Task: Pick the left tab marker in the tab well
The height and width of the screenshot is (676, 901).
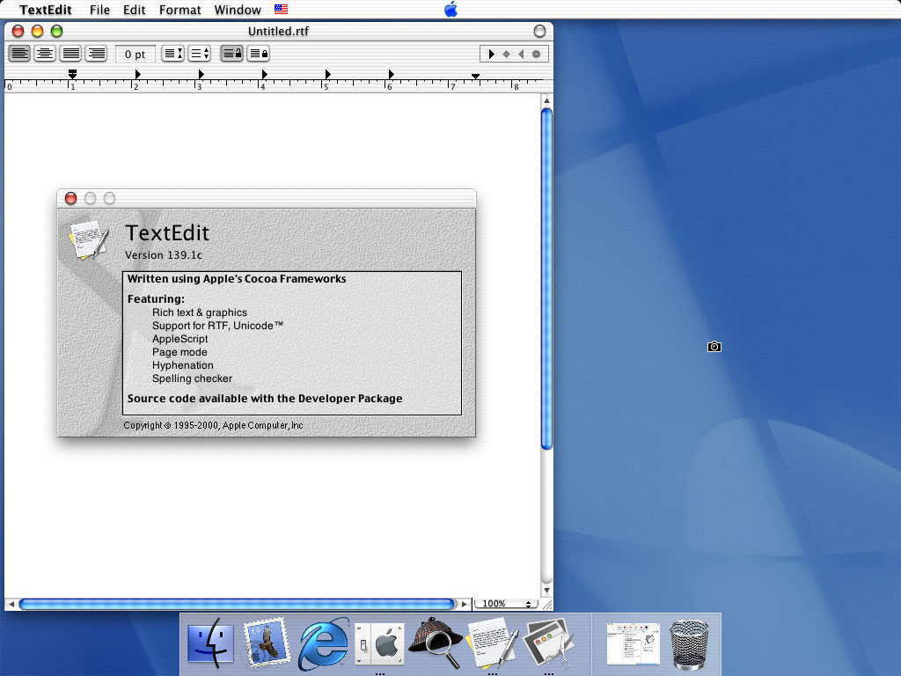Action: click(491, 54)
